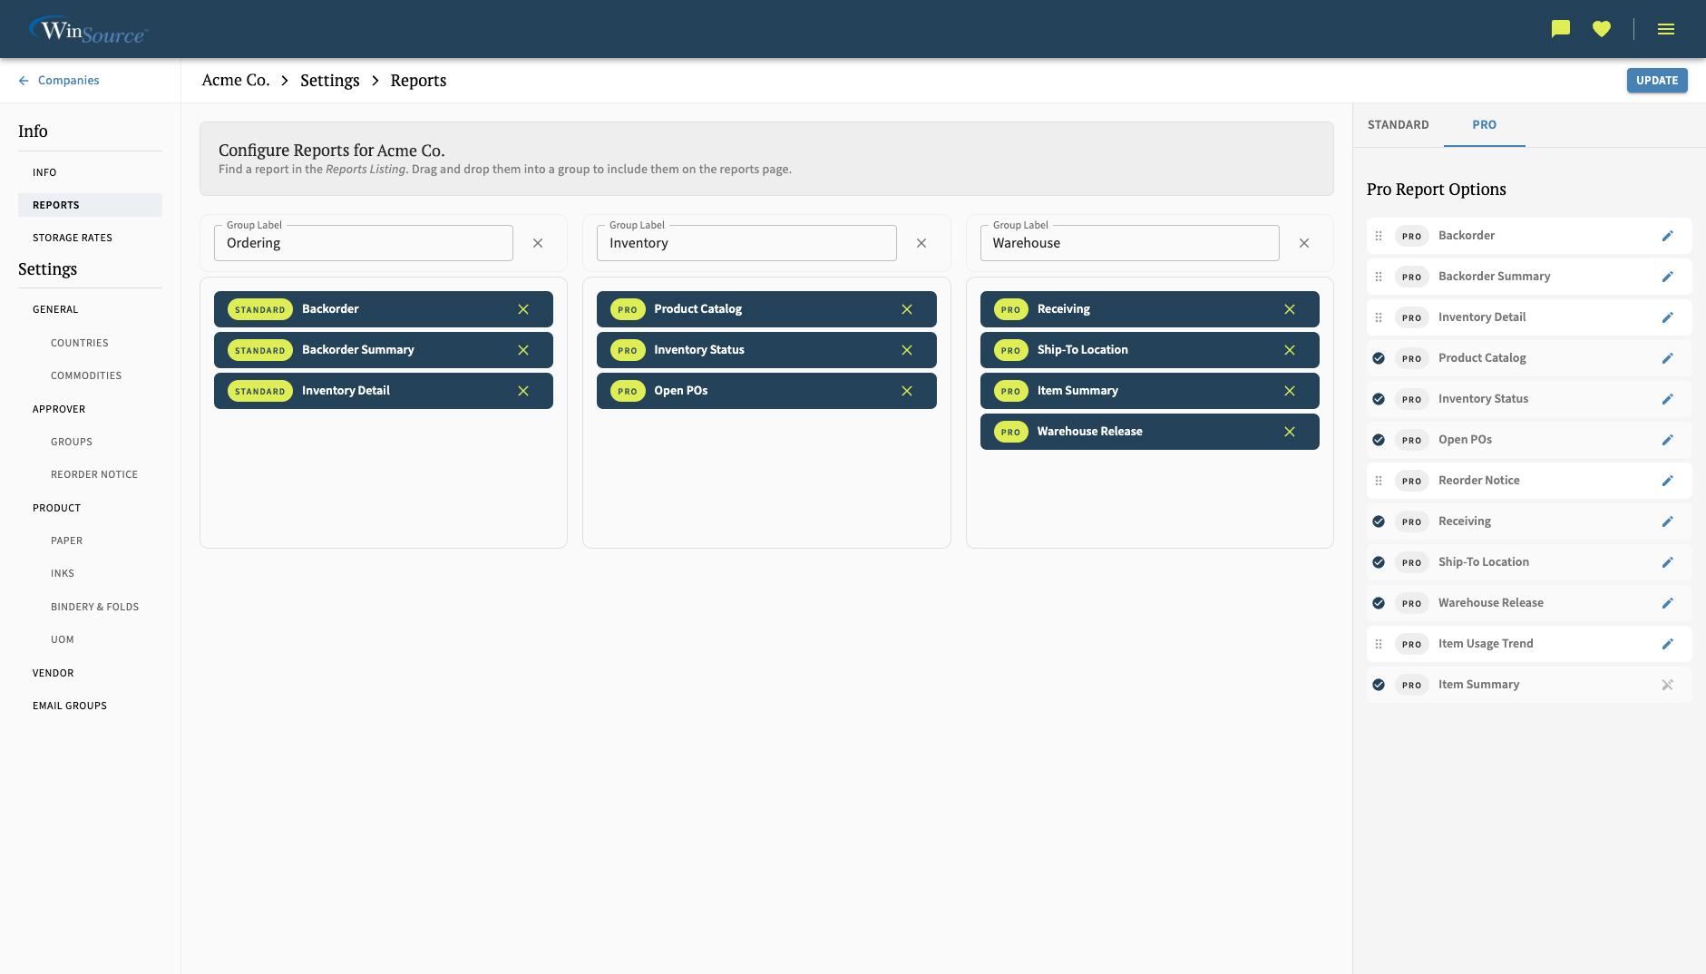Screen dimensions: 1706x974
Task: Click the back arrow beside Companies
Action: (24, 80)
